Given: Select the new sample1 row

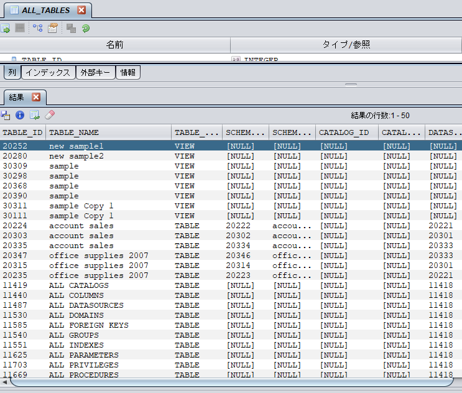Looking at the screenshot, I should [231, 146].
